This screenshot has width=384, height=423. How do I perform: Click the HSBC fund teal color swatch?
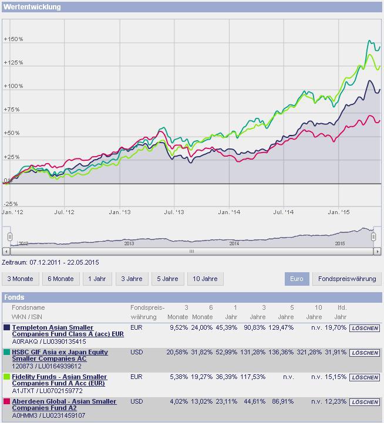[x=6, y=352]
